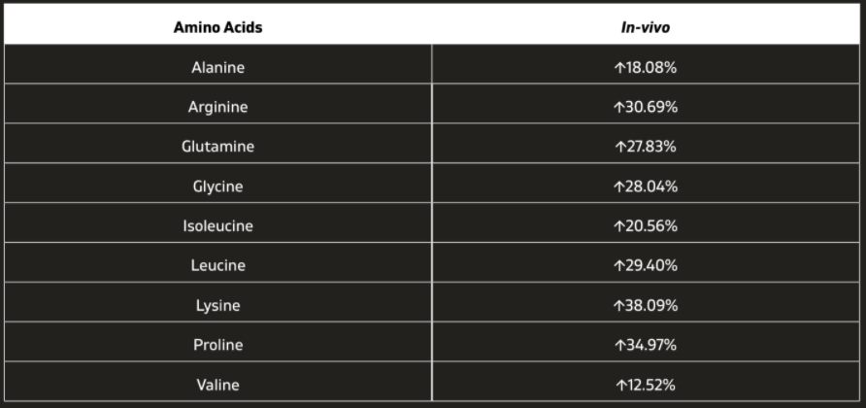Select the Isoleucine cell
This screenshot has height=408, width=866.
point(217,225)
